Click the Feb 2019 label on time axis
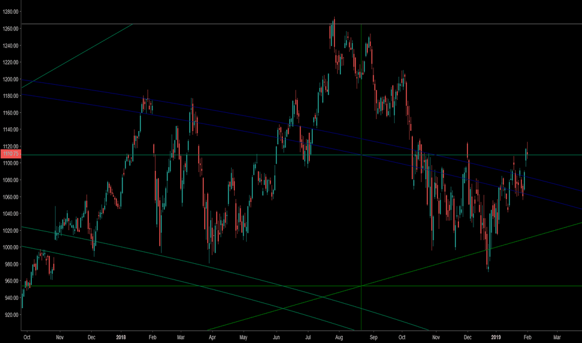This screenshot has width=582, height=343. 528,337
